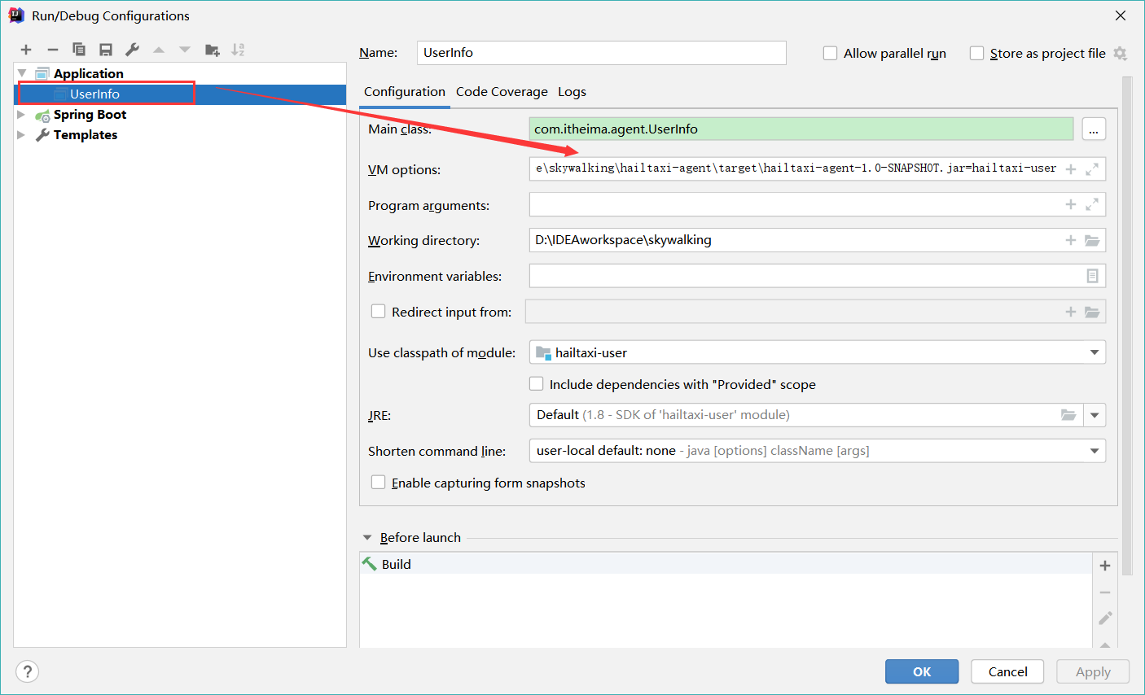The width and height of the screenshot is (1145, 695).
Task: Switch to the Configuration tab
Action: (x=405, y=92)
